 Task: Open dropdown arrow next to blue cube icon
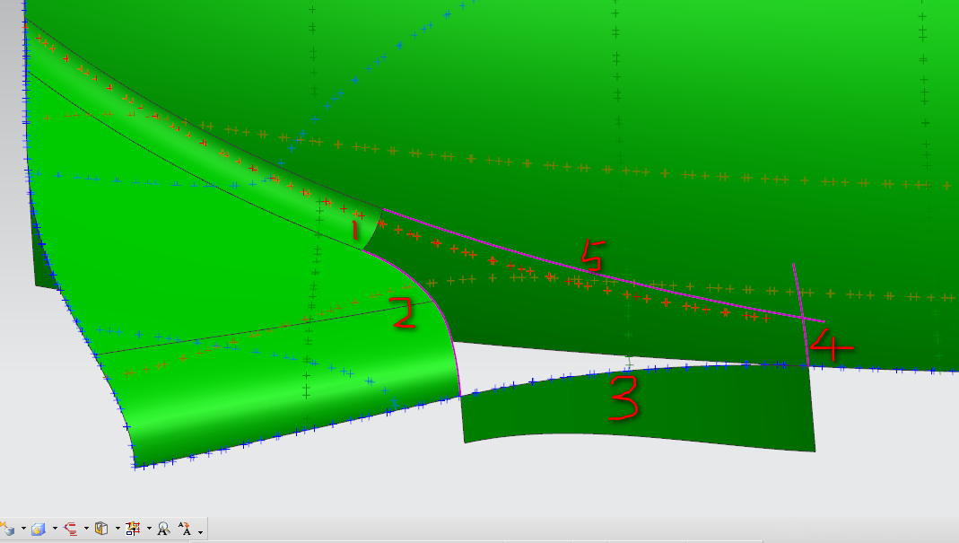[54, 530]
